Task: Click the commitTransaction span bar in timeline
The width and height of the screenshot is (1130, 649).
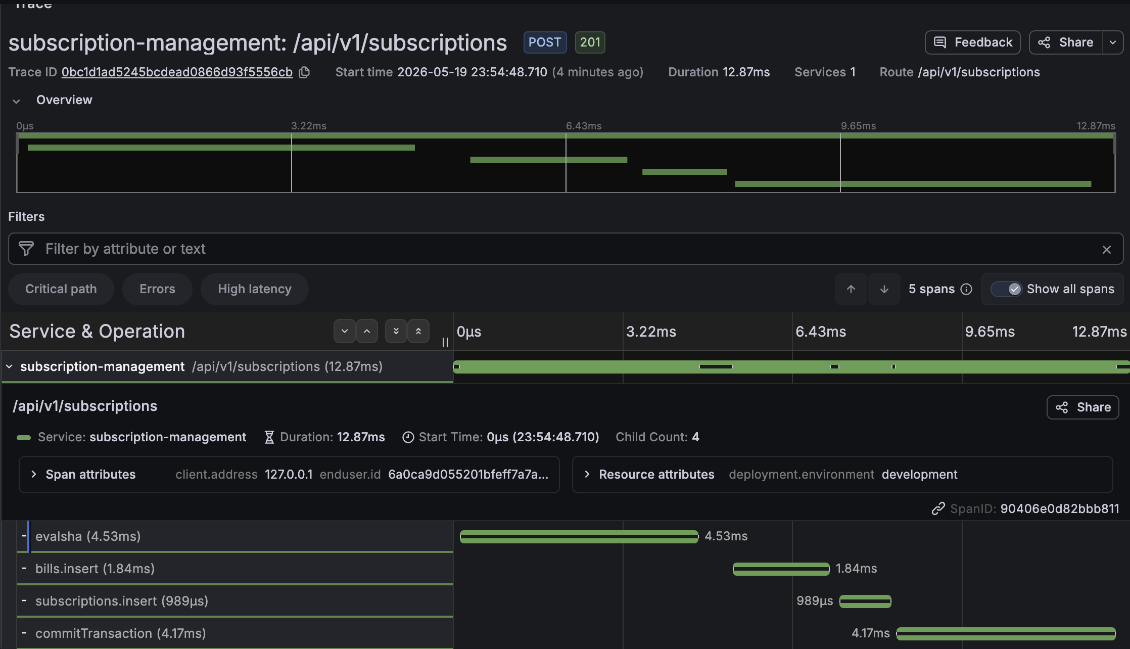Action: coord(1006,634)
